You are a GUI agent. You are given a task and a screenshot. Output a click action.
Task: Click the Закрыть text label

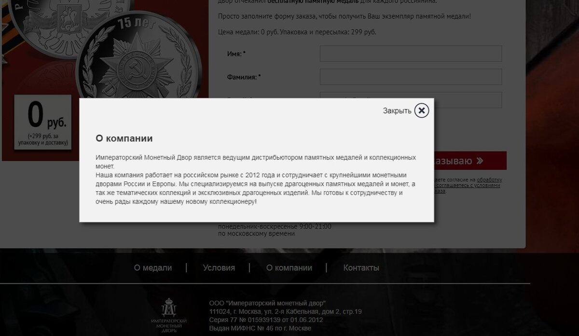coord(397,111)
